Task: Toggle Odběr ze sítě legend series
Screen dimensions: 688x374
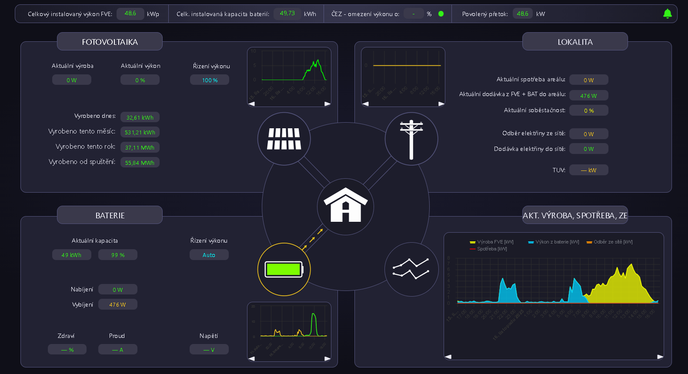Action: pos(609,242)
